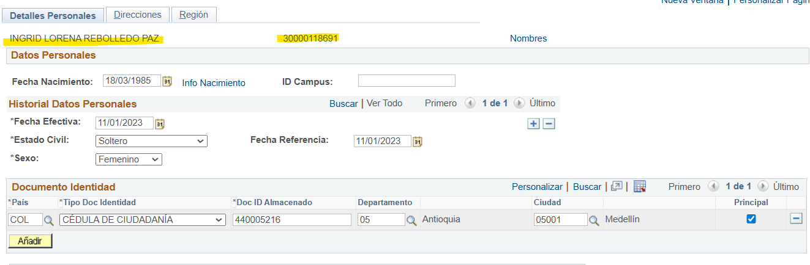This screenshot has width=810, height=265.
Task: Click the ID Campus input field
Action: point(407,81)
